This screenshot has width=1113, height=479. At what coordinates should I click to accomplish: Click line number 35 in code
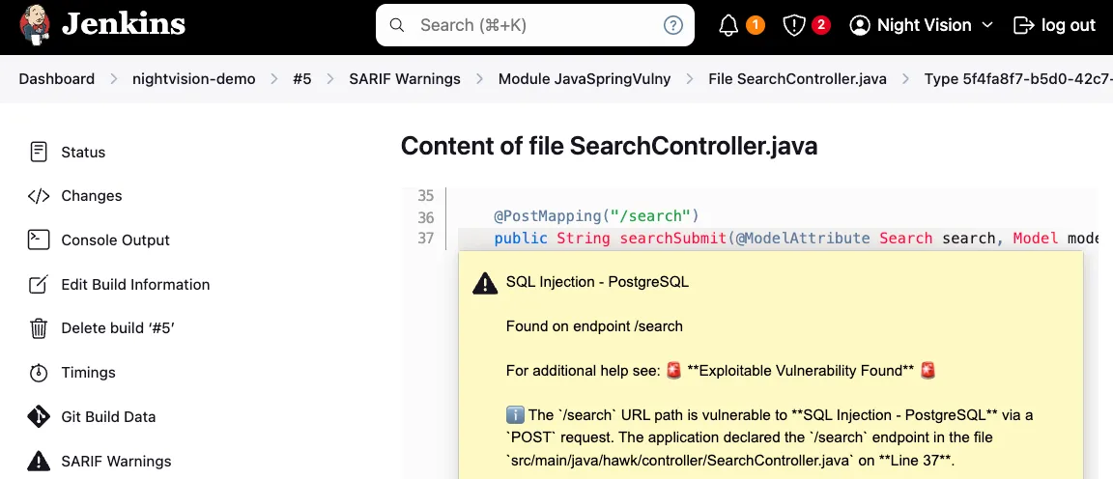(425, 195)
